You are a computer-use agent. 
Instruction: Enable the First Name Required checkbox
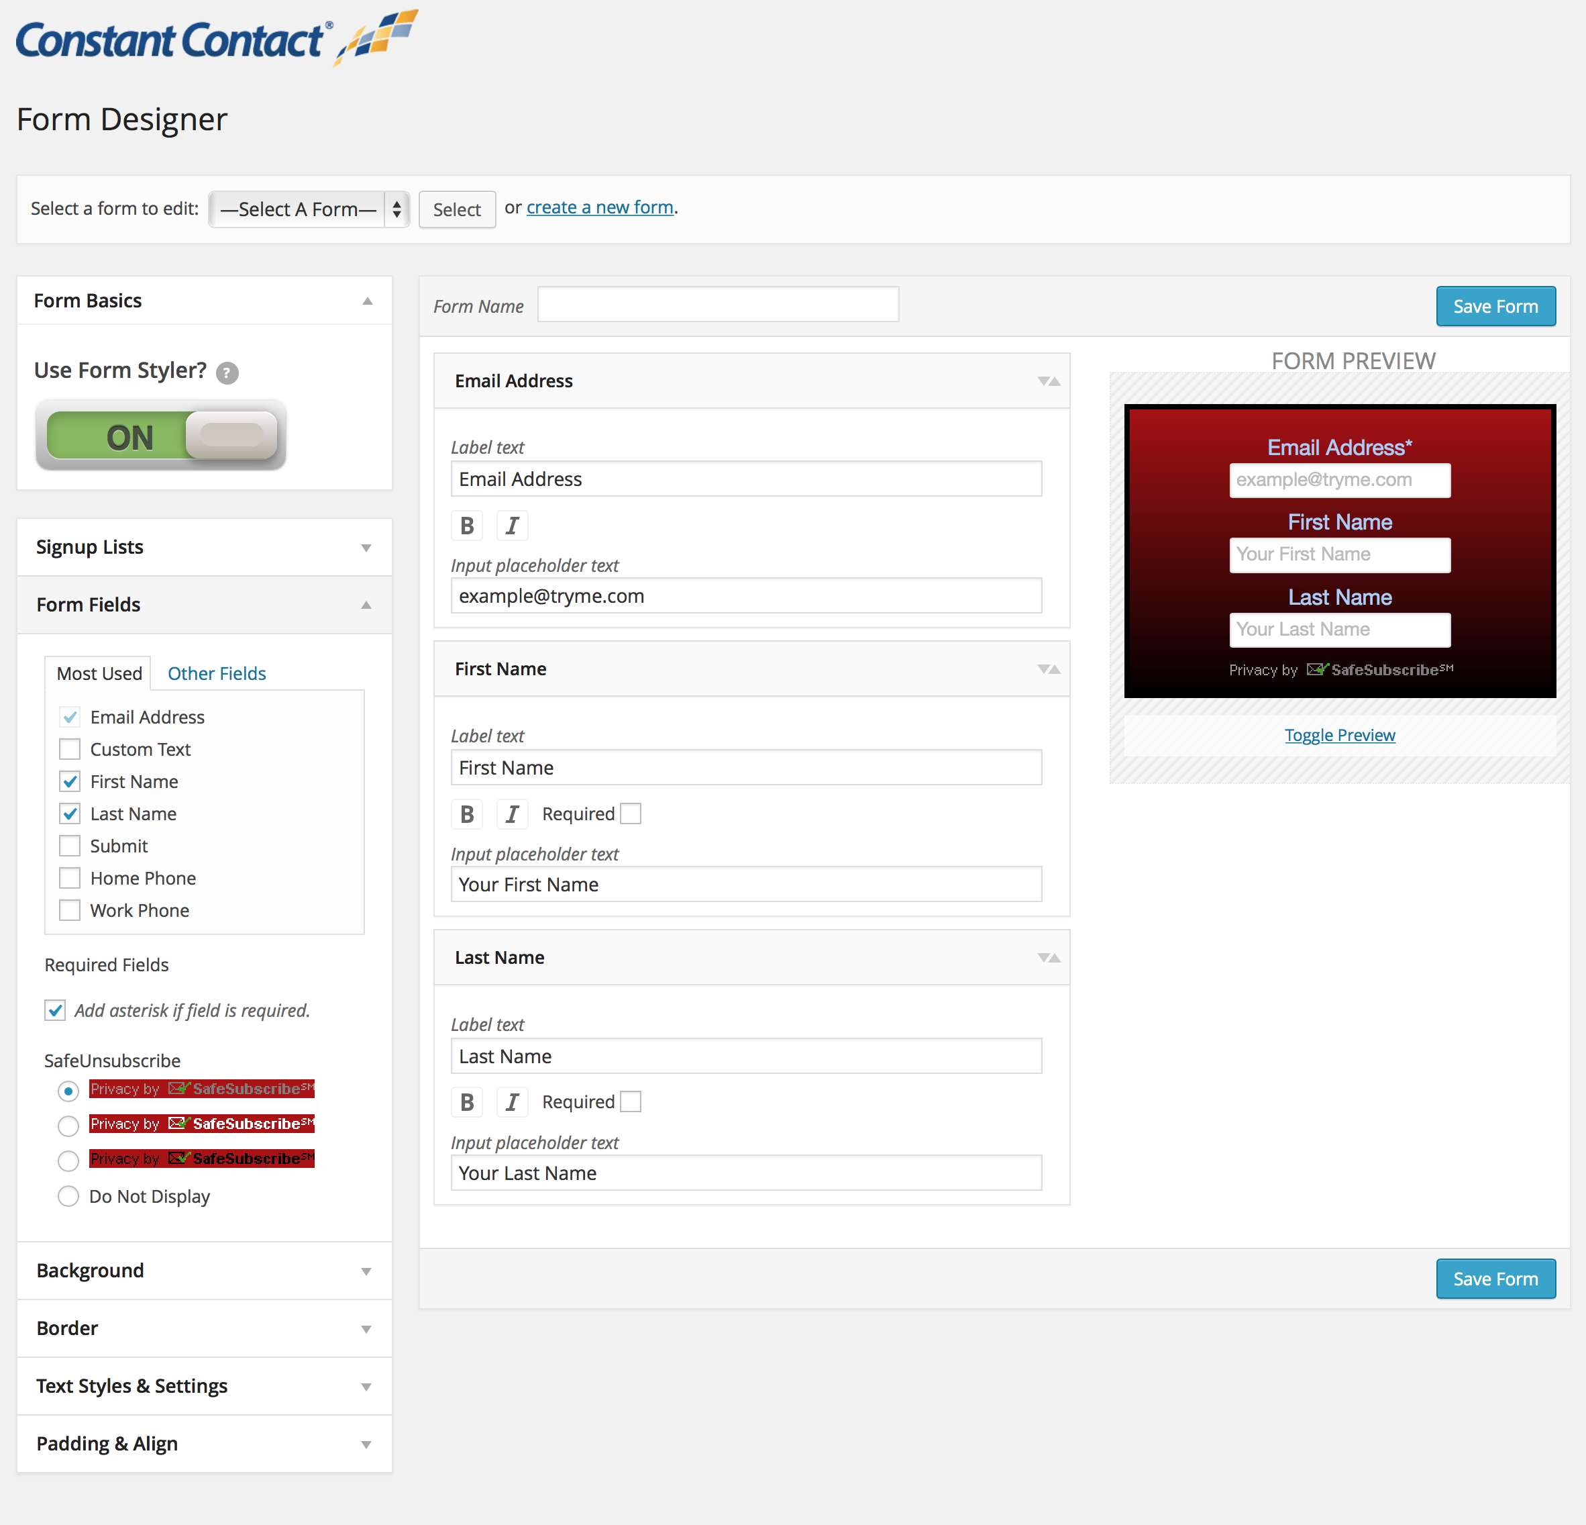[x=631, y=812]
